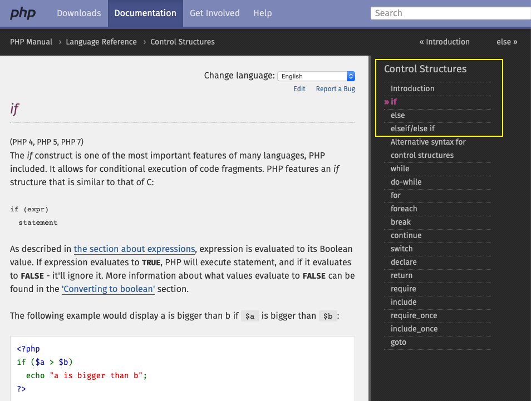Click the php logo
Viewport: 531px width, 401px height.
click(x=23, y=13)
